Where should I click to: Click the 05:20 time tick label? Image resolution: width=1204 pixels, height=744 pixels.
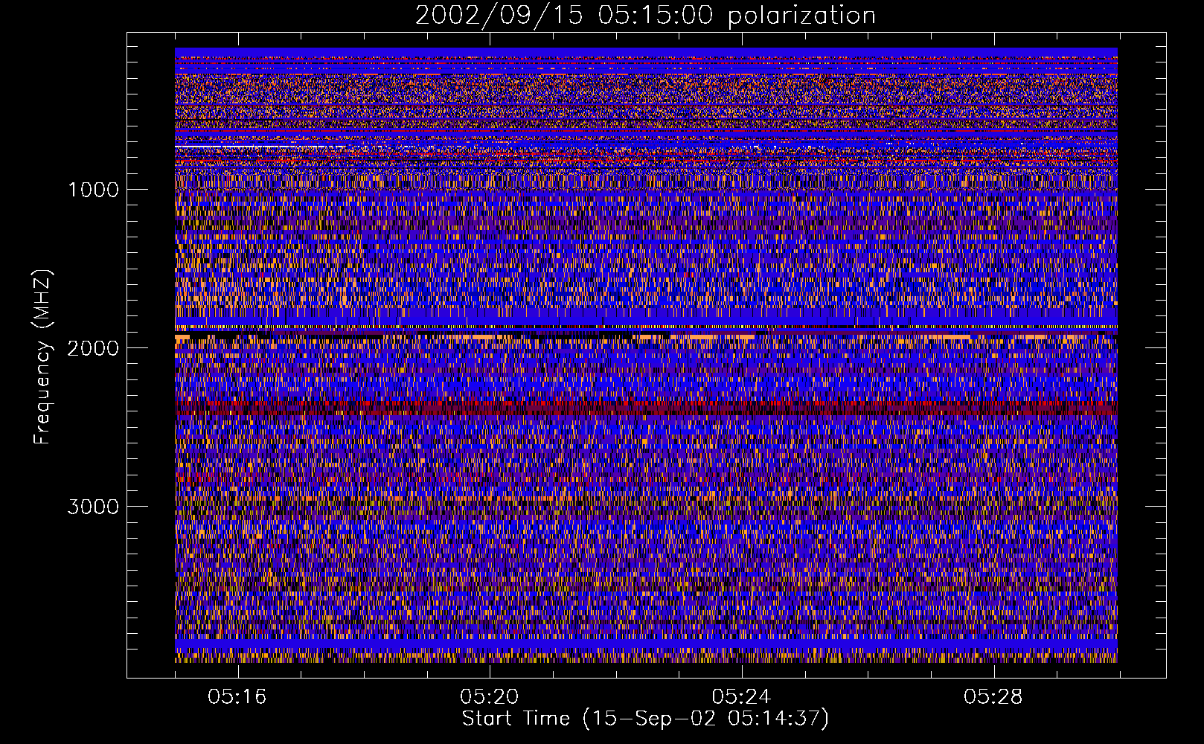click(x=489, y=697)
